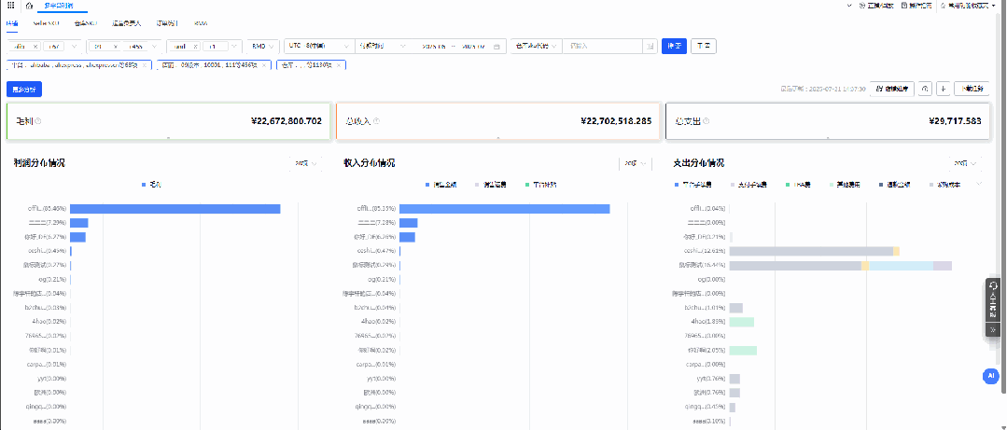The width and height of the screenshot is (1007, 430).
Task: Go to the home icon
Action: (29, 6)
